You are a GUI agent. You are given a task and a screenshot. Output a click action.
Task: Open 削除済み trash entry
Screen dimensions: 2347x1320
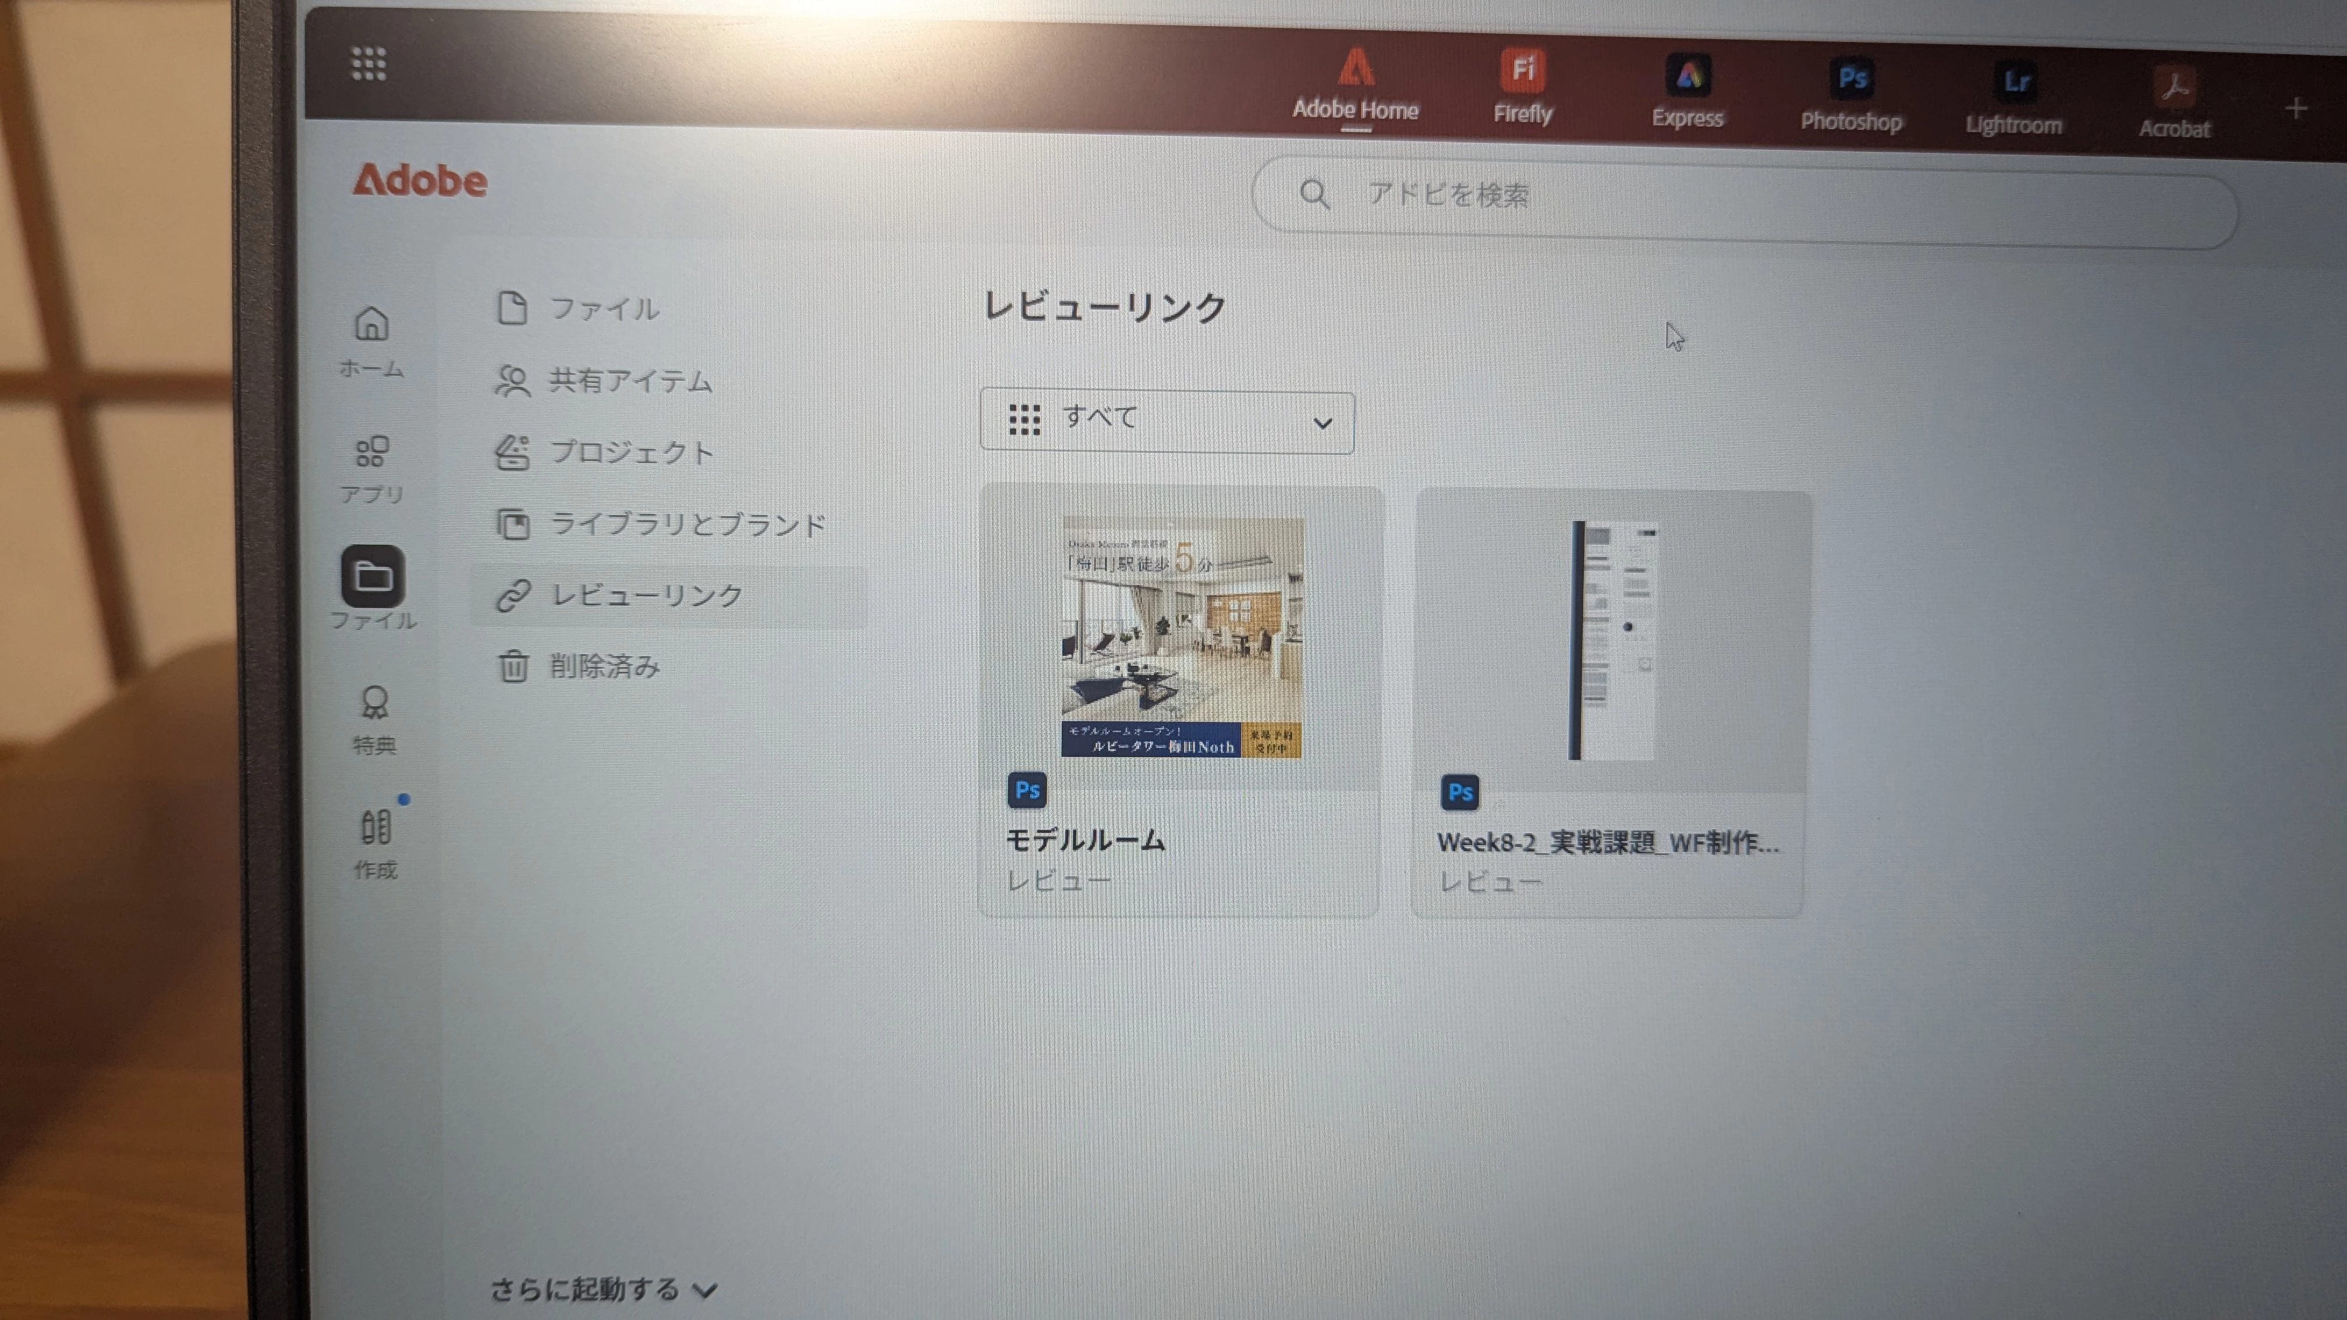coord(603,666)
